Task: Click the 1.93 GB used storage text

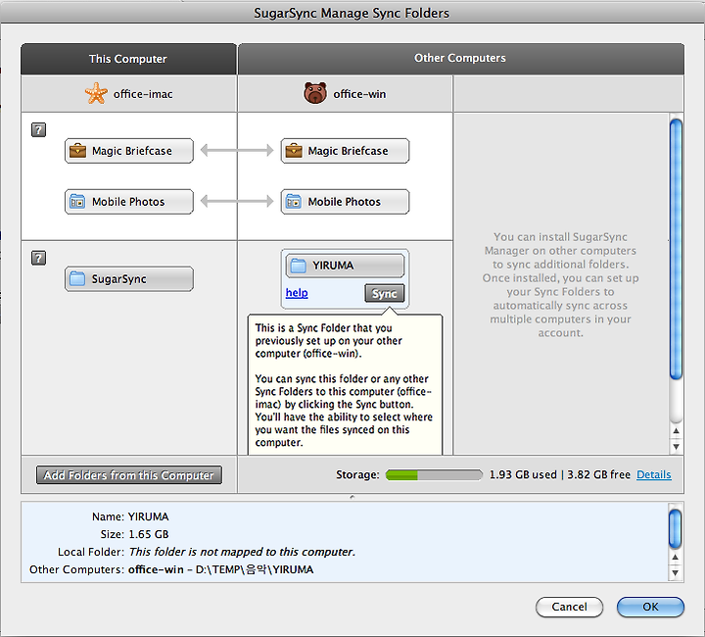Action: pyautogui.click(x=523, y=474)
